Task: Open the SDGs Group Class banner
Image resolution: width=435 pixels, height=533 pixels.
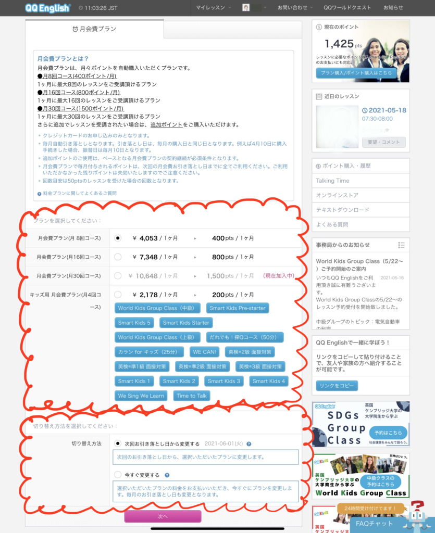Action: (x=361, y=424)
